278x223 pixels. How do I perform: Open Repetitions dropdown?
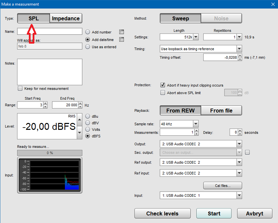pyautogui.click(x=239, y=37)
